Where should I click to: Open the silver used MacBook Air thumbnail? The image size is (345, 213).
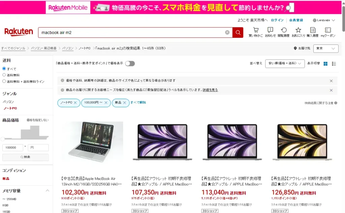[x=92, y=142]
